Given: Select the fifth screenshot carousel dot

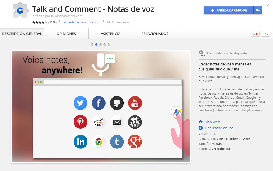Looking at the screenshot, I should click(x=109, y=45).
